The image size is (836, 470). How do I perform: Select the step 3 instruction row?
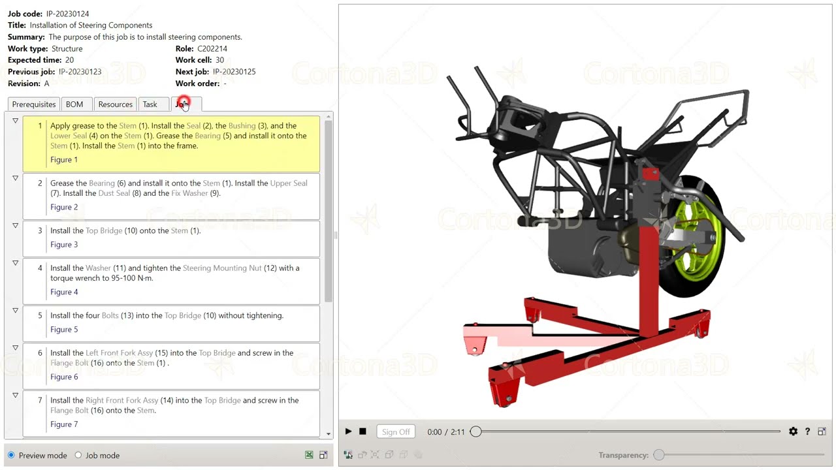coord(171,238)
